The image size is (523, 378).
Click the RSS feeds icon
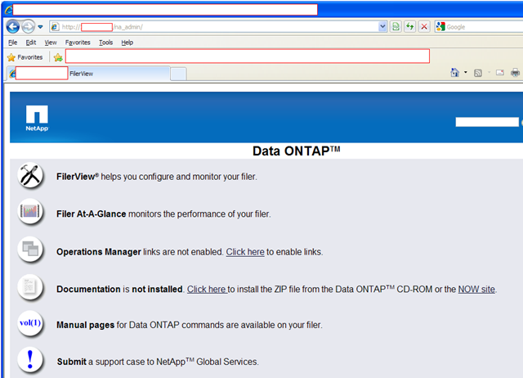tap(478, 73)
